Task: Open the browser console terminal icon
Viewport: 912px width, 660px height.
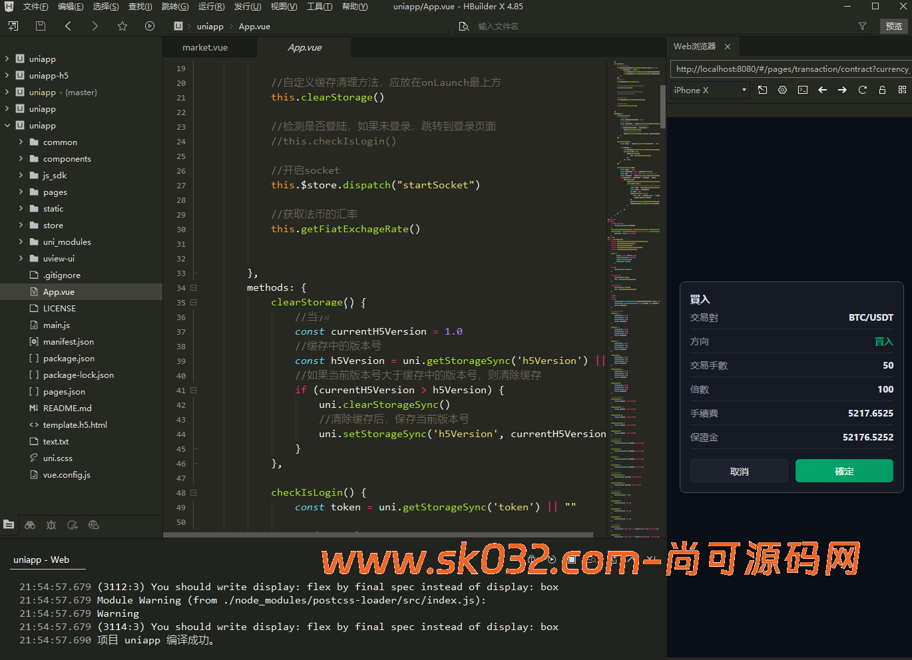Action: [803, 90]
